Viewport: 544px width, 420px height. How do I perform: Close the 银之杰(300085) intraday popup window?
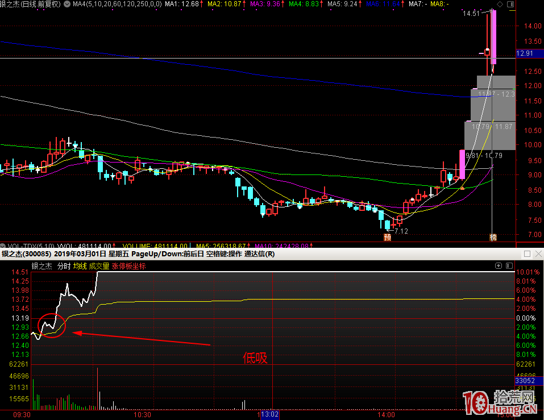pos(538,254)
